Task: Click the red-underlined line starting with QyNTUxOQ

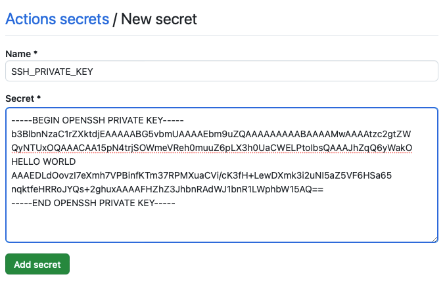Action: pos(212,148)
